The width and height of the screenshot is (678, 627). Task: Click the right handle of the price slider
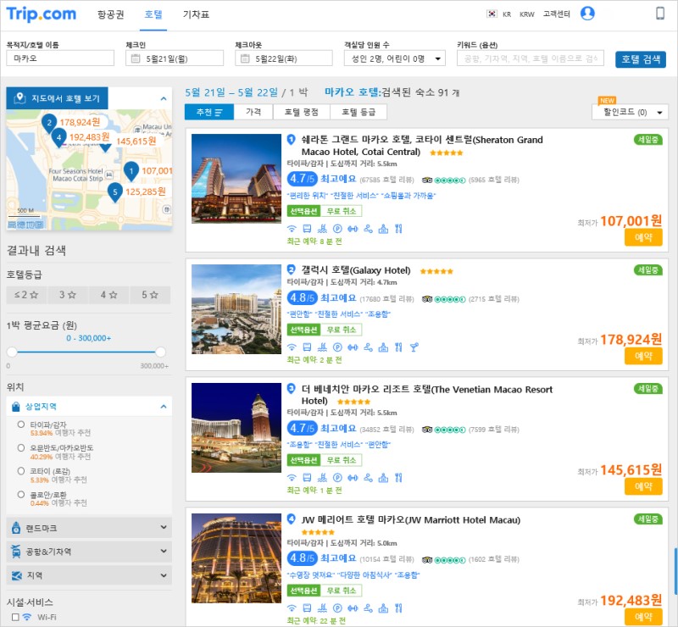pos(160,352)
